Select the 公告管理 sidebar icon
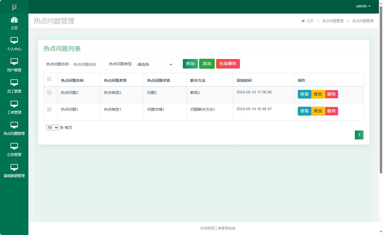The height and width of the screenshot is (235, 383). 14,146
